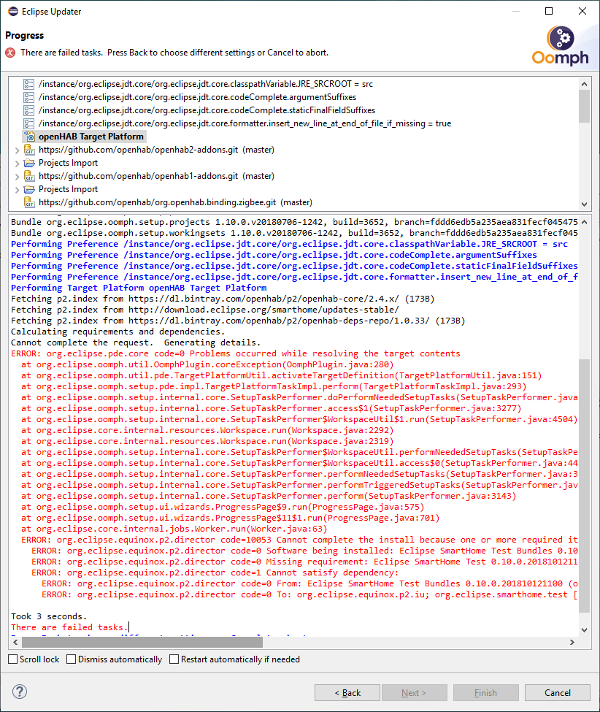Screen dimensions: 600x712
Task: Click the task tree scroll-down arrow
Action: click(x=584, y=204)
